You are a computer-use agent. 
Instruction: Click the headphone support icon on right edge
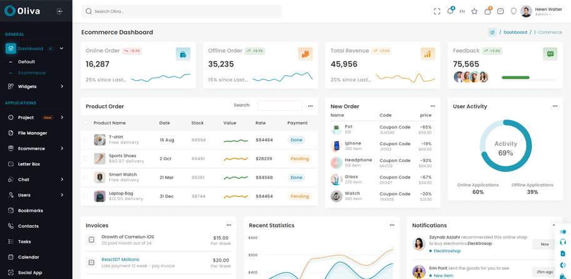563,242
